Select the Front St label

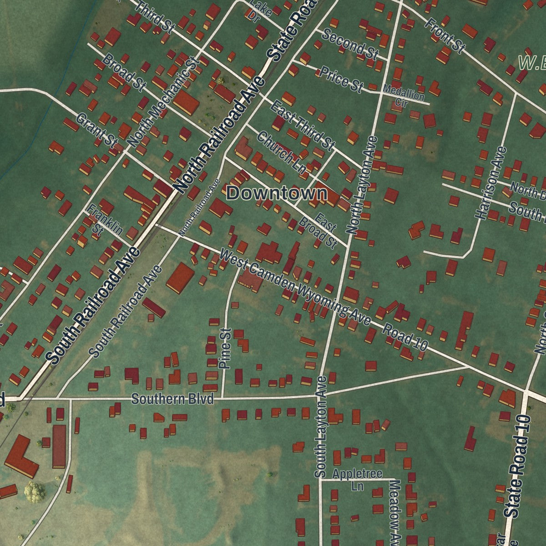coord(445,35)
